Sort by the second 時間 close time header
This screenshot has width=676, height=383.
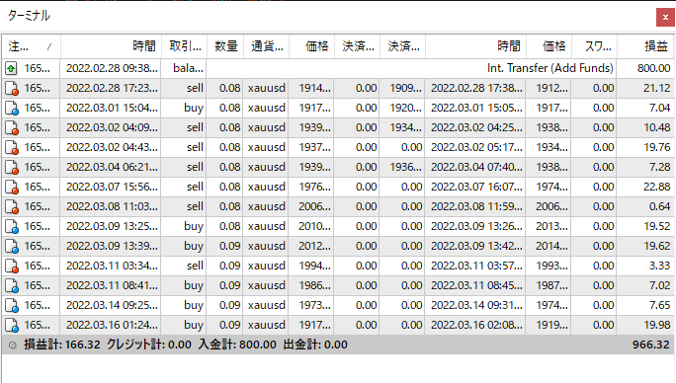[x=476, y=46]
